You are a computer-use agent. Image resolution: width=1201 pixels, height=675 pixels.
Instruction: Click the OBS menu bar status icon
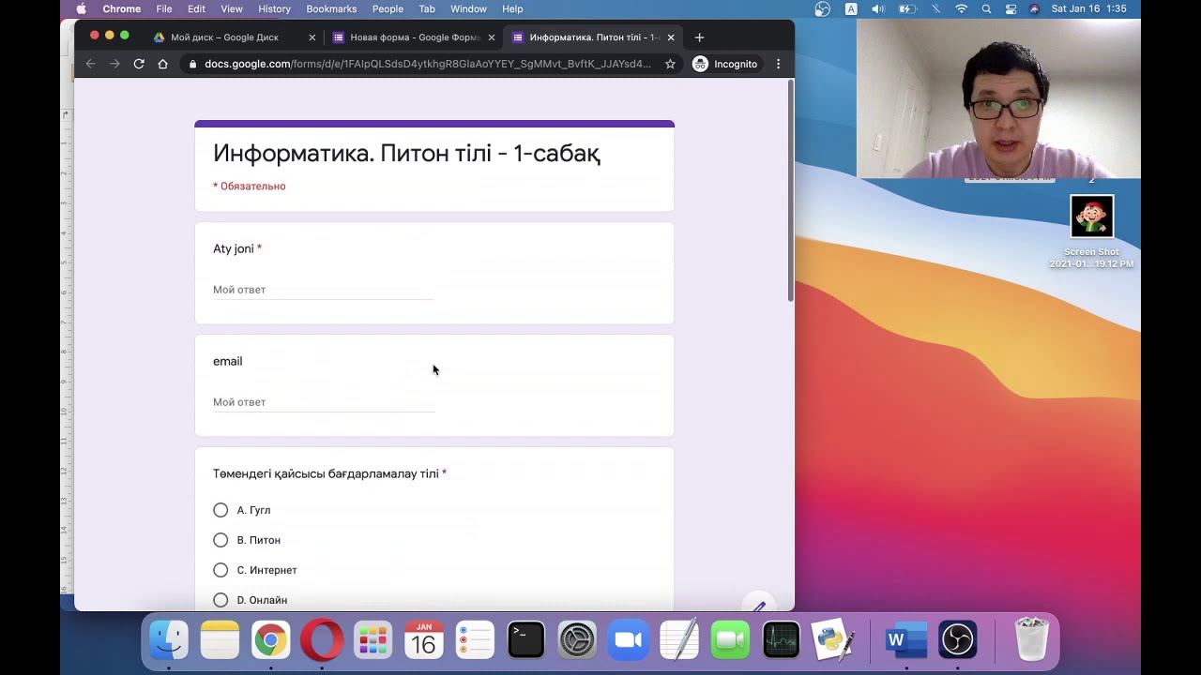coord(823,9)
